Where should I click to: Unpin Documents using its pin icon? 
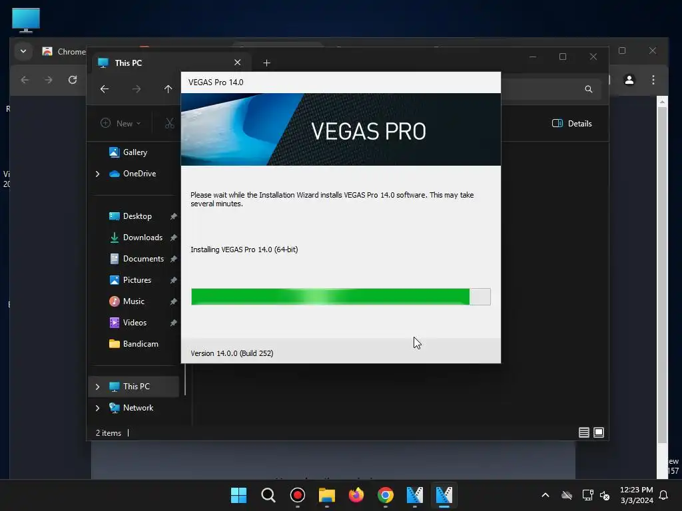pyautogui.click(x=174, y=259)
